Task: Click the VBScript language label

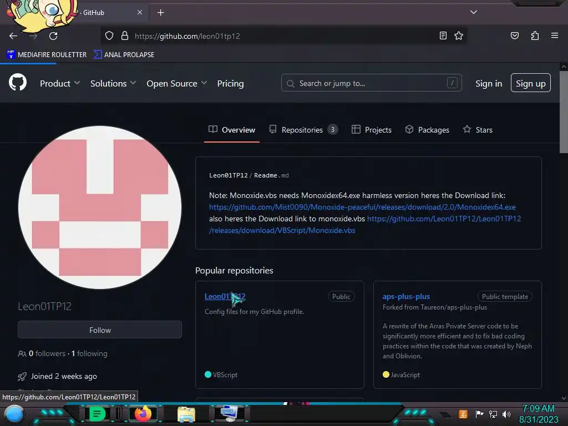Action: coord(225,374)
